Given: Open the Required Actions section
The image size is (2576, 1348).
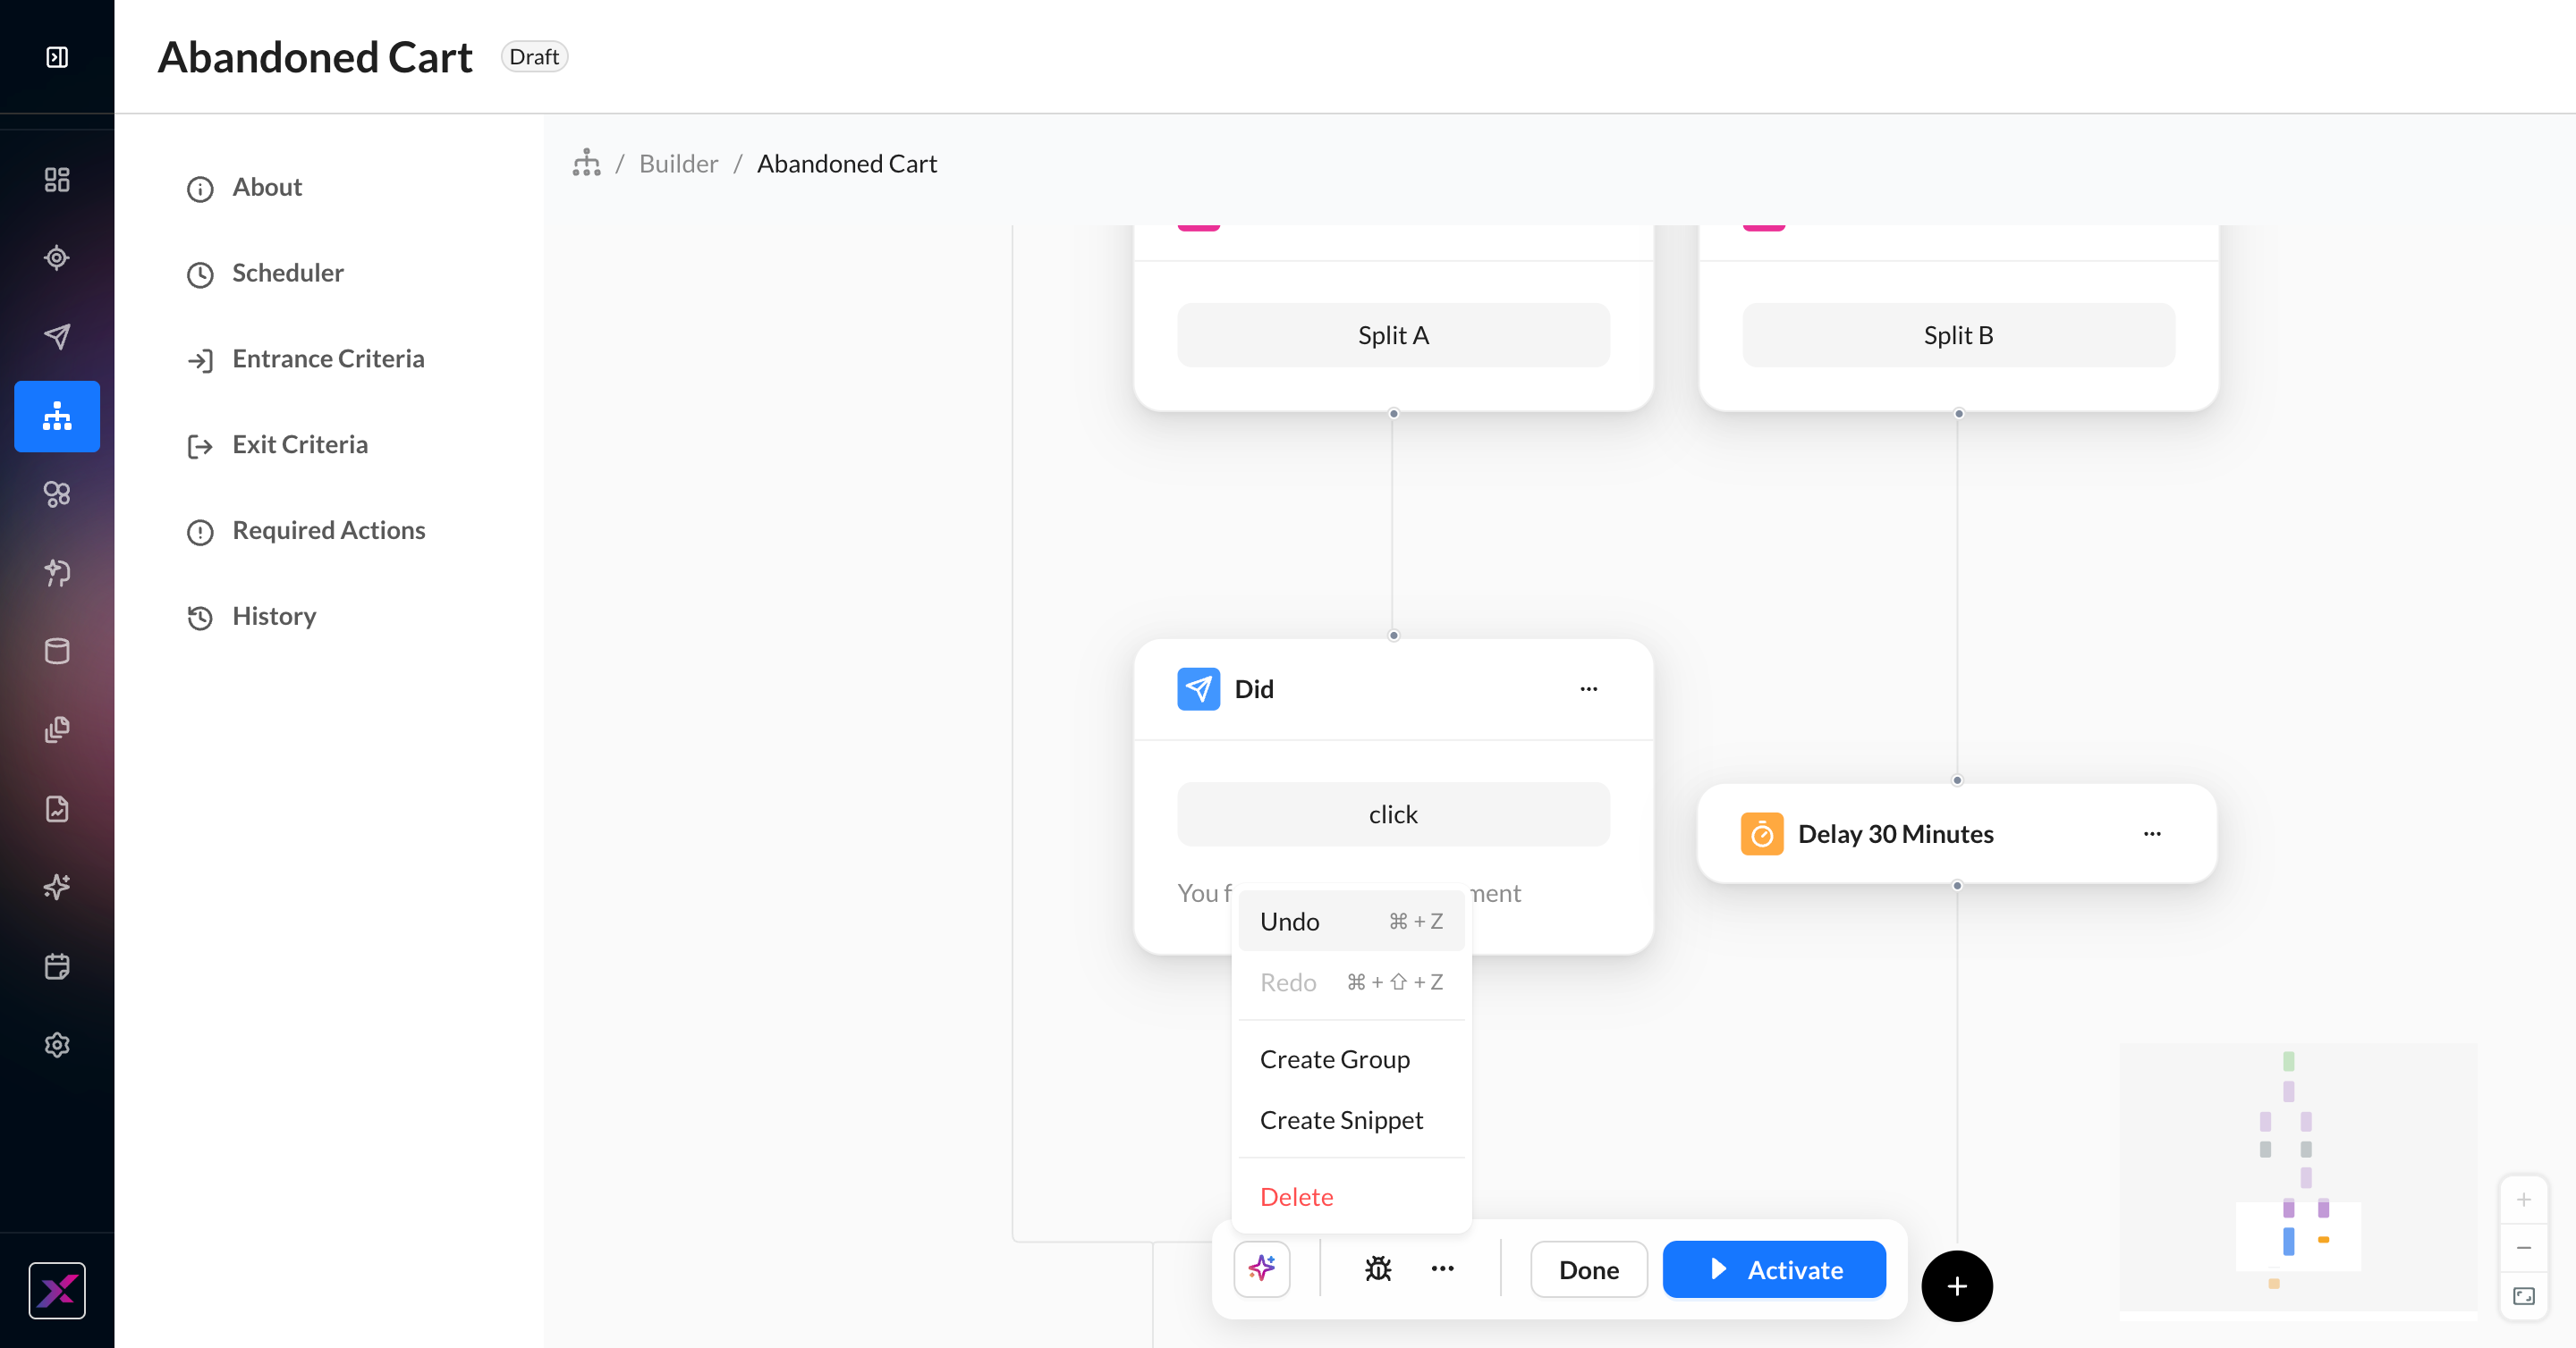Looking at the screenshot, I should click(306, 531).
